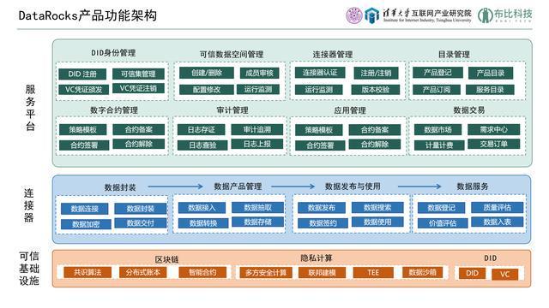549x308 pixels.
Task: Select the orange VC box under DID
Action: click(504, 274)
